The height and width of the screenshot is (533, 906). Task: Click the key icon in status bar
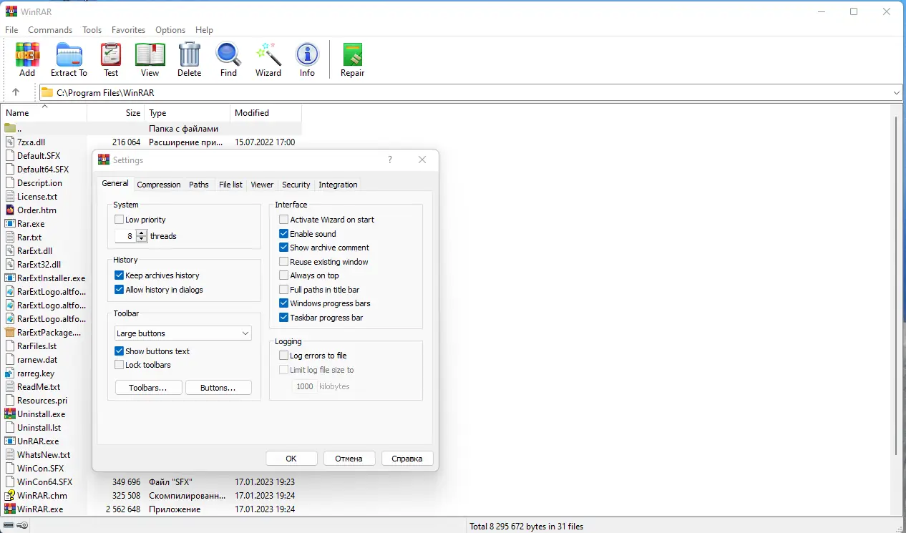pyautogui.click(x=22, y=527)
